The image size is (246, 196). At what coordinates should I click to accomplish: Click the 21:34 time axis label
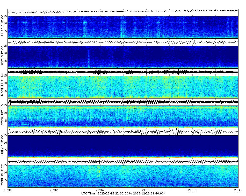click(x=100, y=190)
